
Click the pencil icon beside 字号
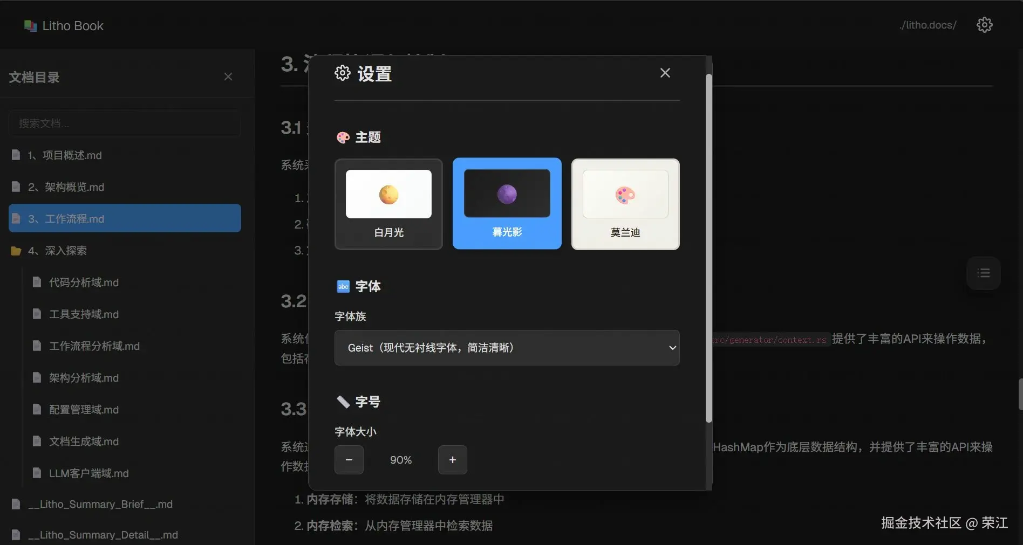click(343, 402)
